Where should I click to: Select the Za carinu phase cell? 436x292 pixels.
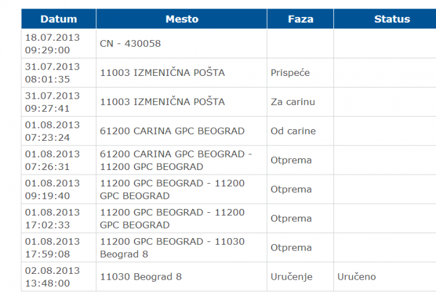300,102
